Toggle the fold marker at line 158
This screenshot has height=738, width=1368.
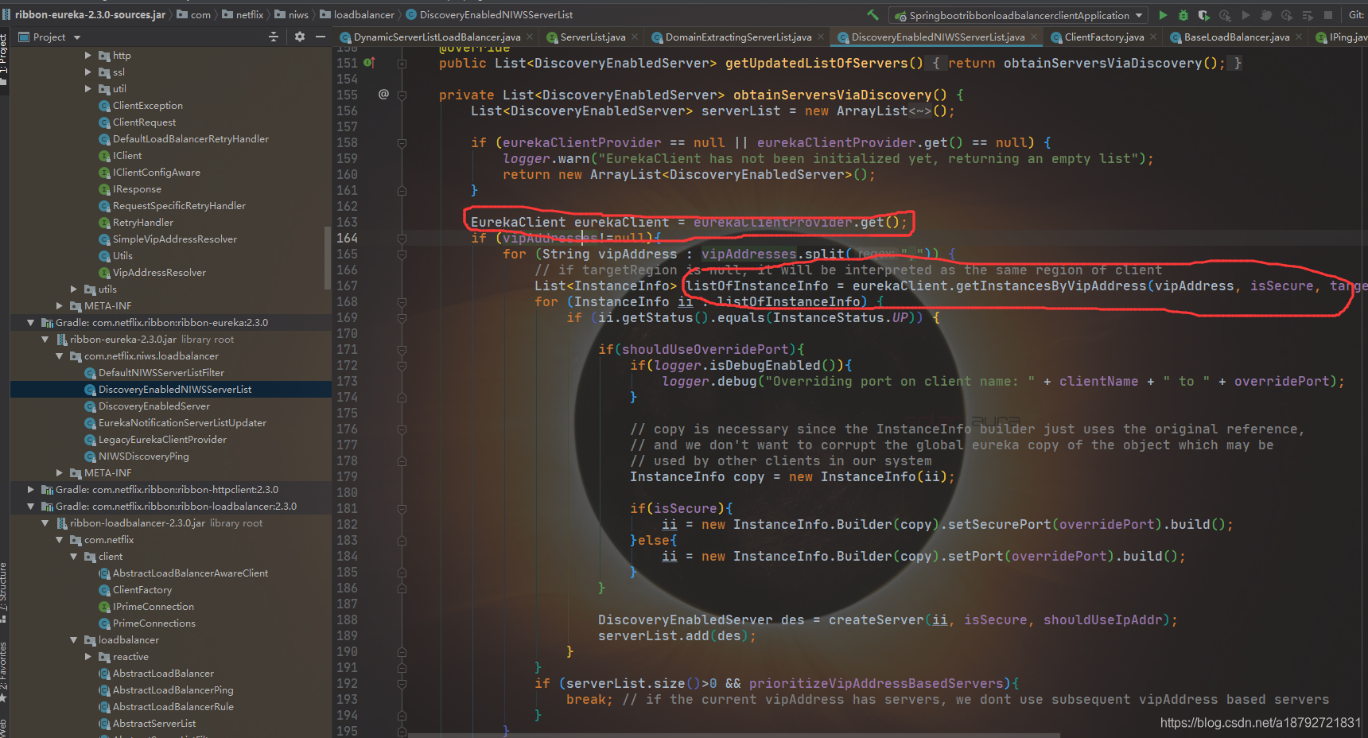coord(402,143)
